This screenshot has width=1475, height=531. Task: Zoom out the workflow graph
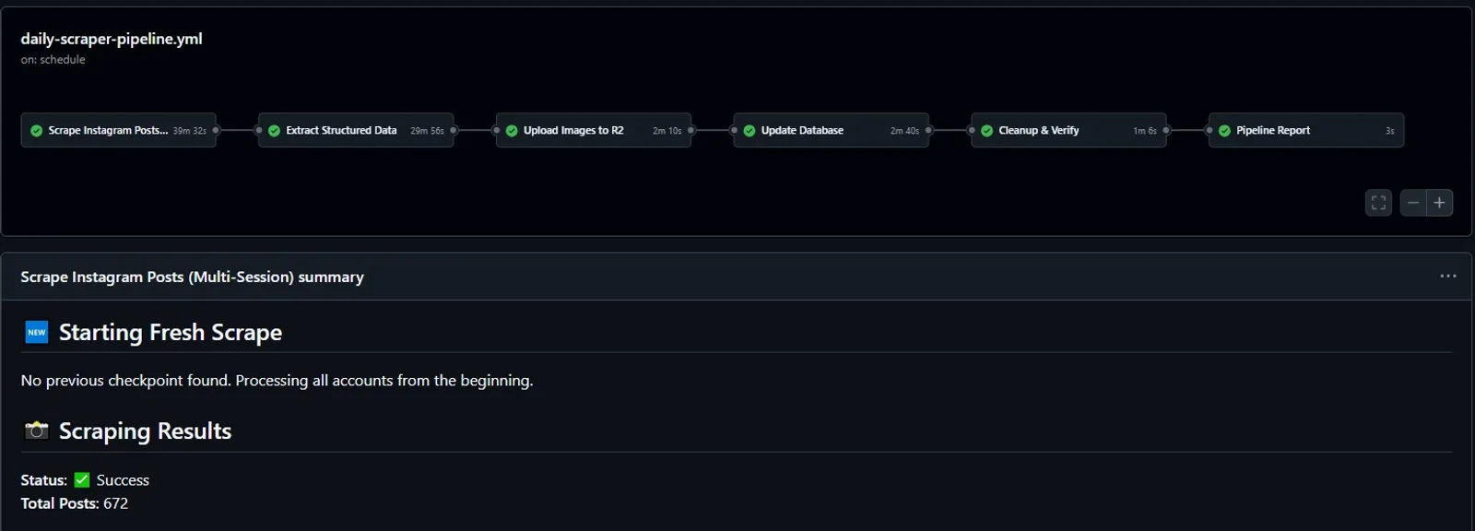click(1413, 203)
